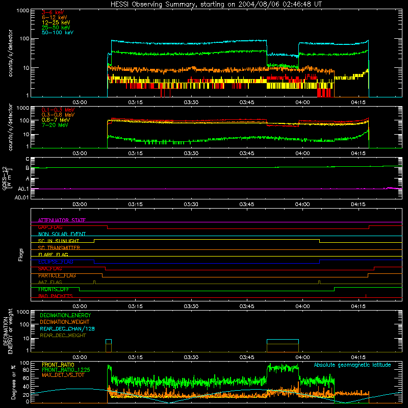Viewport: 408px width, 408px height.
Task: Click the GOES-12 axis title
Action: [x=7, y=178]
